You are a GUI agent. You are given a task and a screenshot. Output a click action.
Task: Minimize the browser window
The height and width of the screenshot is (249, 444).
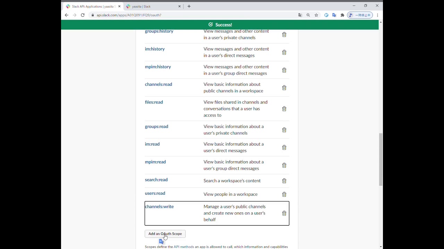tap(354, 6)
